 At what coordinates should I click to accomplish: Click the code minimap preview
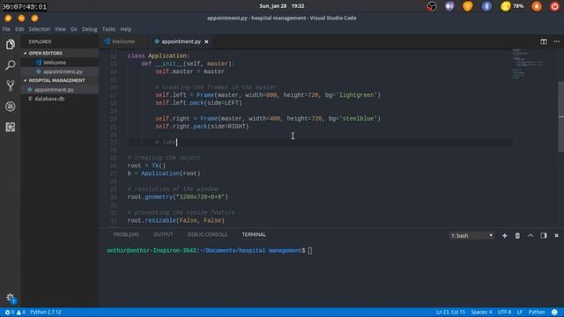pos(527,64)
